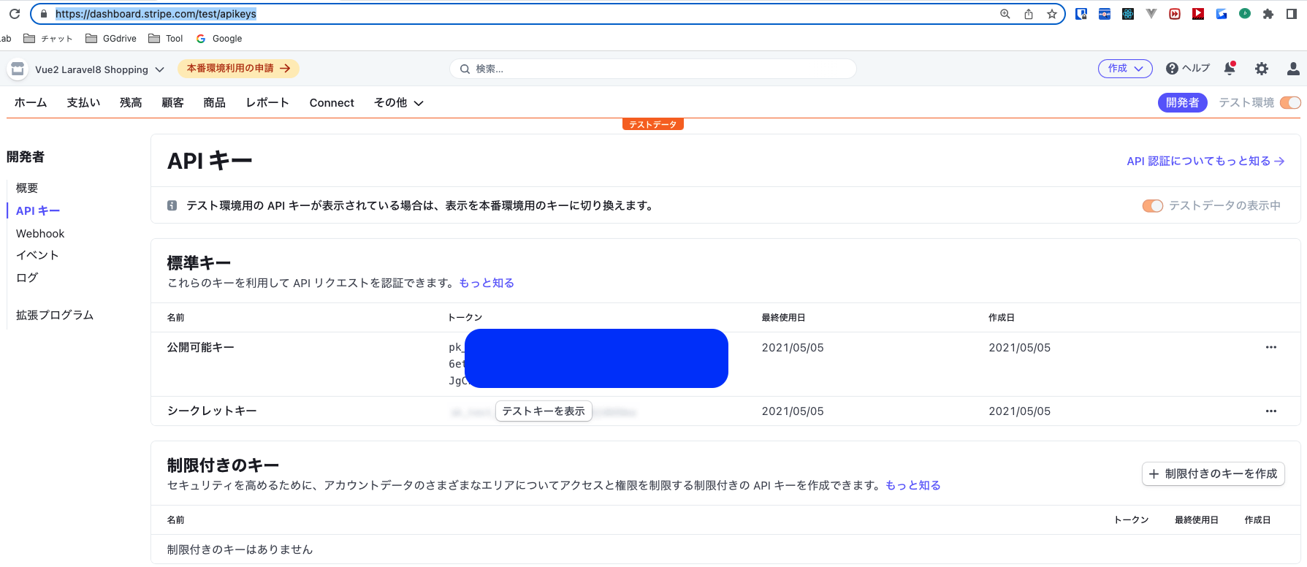Open the 作成 dropdown button
This screenshot has width=1307, height=567.
coord(1125,69)
